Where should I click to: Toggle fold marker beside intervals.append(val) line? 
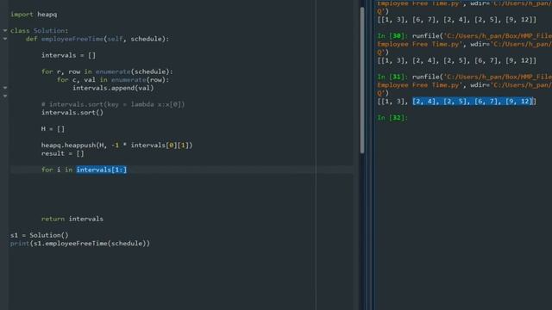[x=5, y=88]
